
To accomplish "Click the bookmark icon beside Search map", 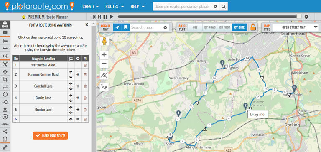I will [x=126, y=27].
